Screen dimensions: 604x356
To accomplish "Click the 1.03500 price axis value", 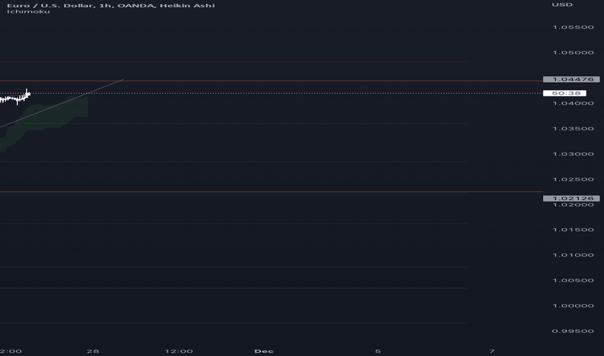I will click(573, 129).
